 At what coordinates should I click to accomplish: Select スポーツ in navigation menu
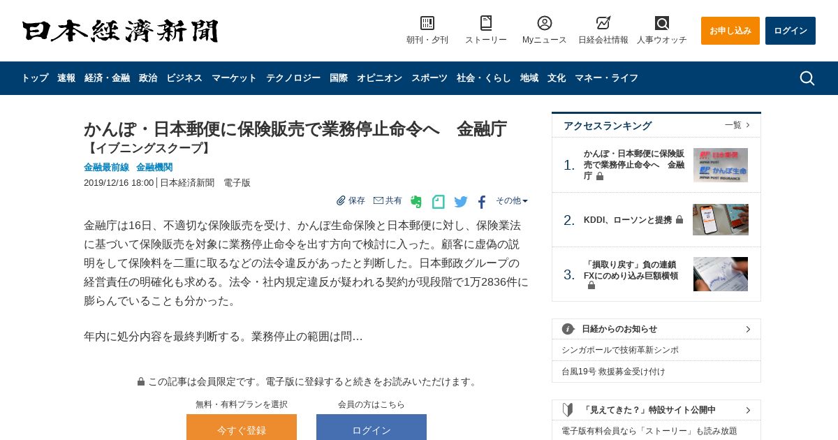429,78
